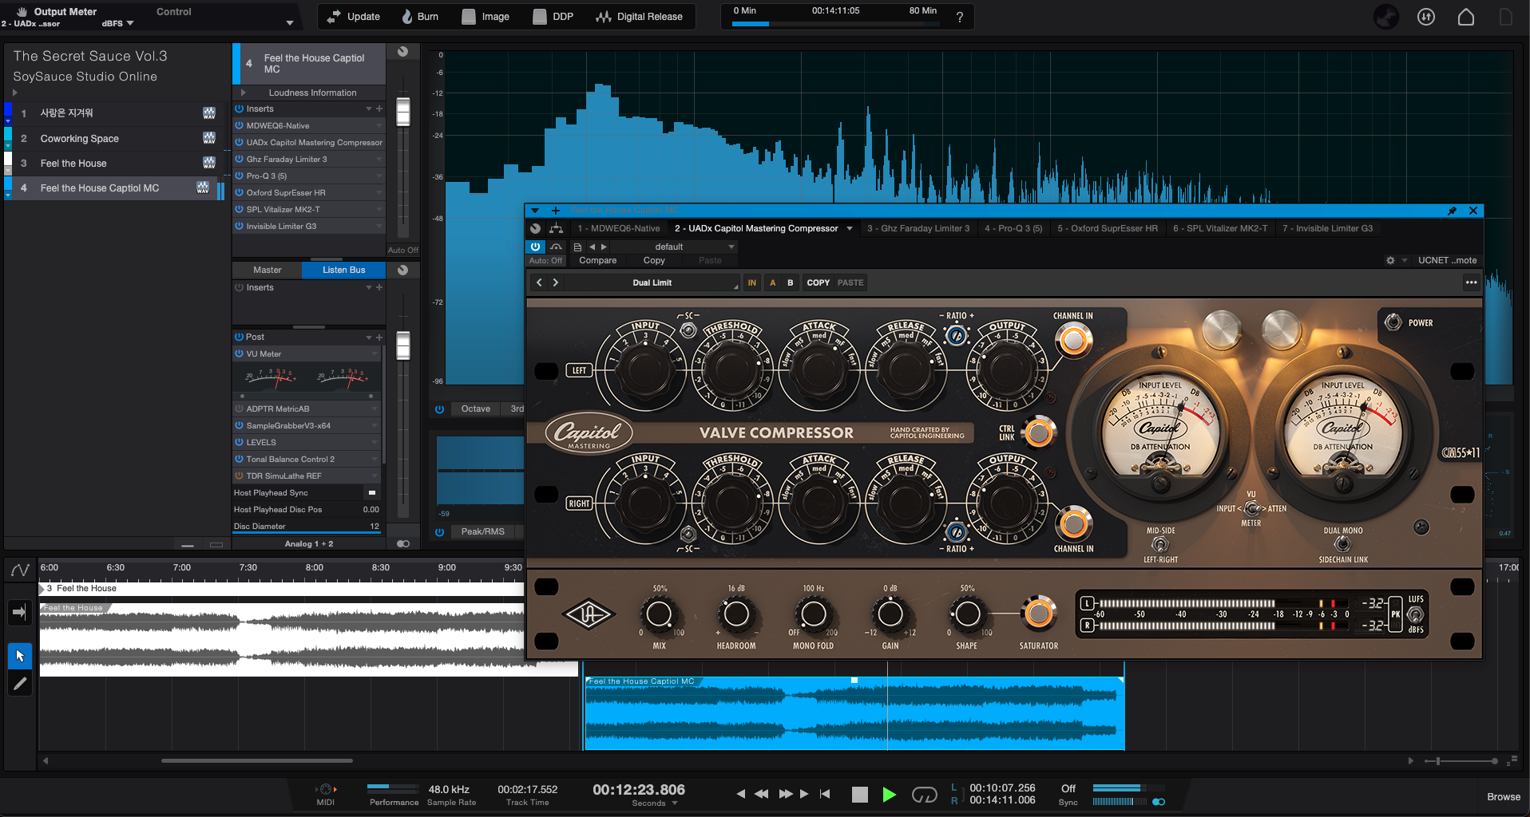Expand the project info triangle under SoySauce
Image resolution: width=1530 pixels, height=817 pixels.
point(14,93)
